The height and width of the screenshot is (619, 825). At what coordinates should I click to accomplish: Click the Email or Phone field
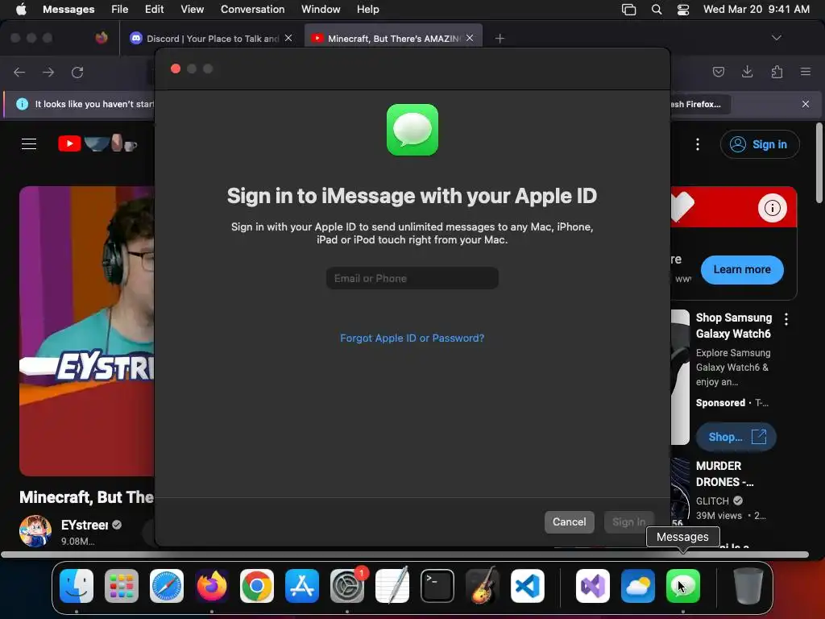click(412, 278)
